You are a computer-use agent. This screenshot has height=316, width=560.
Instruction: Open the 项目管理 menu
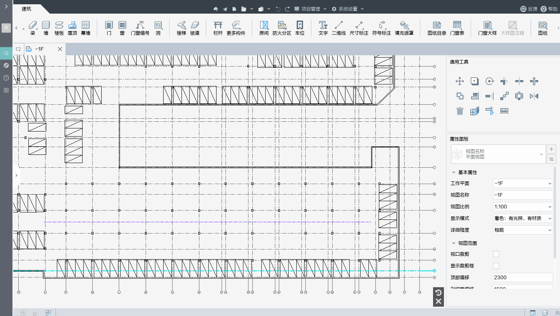pos(310,9)
